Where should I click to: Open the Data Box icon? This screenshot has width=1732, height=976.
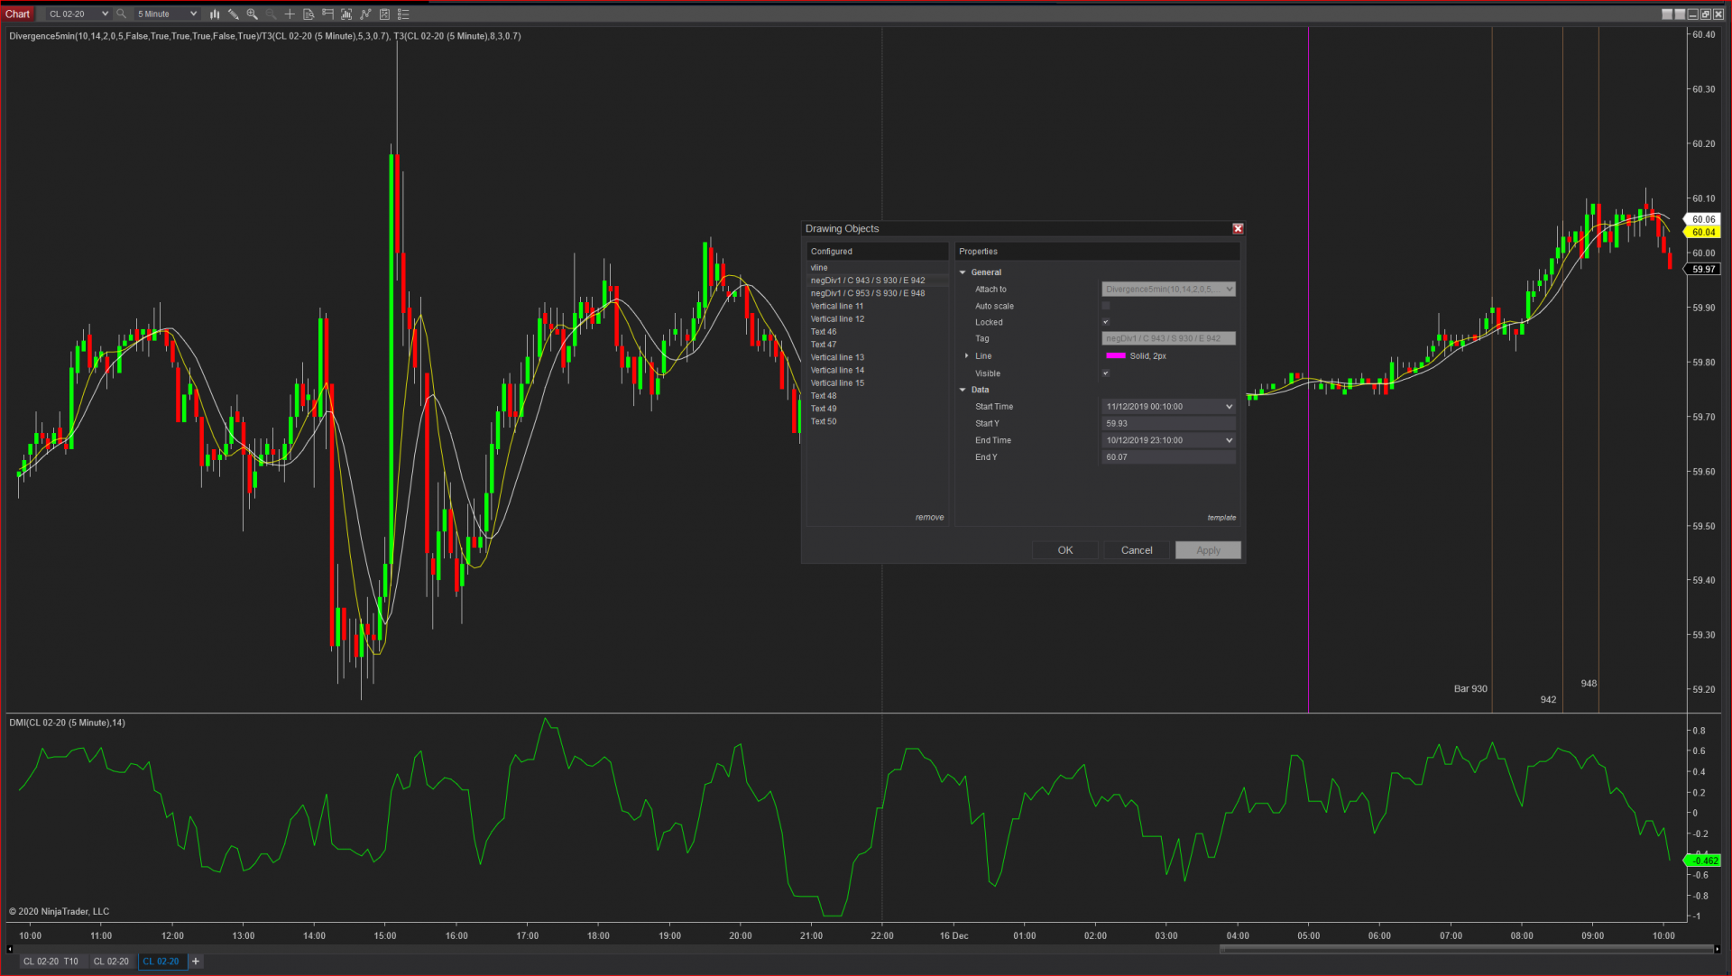pyautogui.click(x=309, y=14)
